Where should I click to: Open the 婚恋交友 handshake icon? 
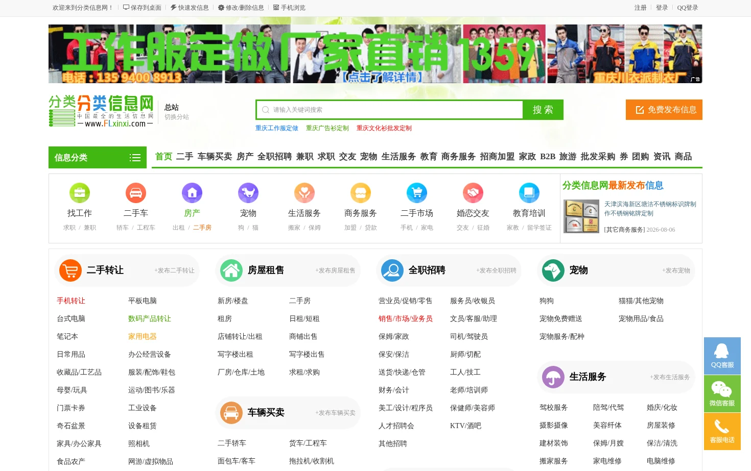(473, 193)
